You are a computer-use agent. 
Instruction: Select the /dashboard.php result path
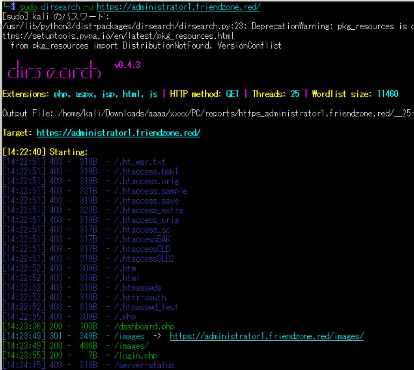(x=144, y=327)
